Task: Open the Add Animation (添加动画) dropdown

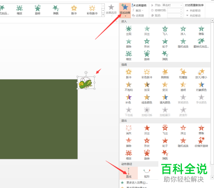Action: (125, 10)
